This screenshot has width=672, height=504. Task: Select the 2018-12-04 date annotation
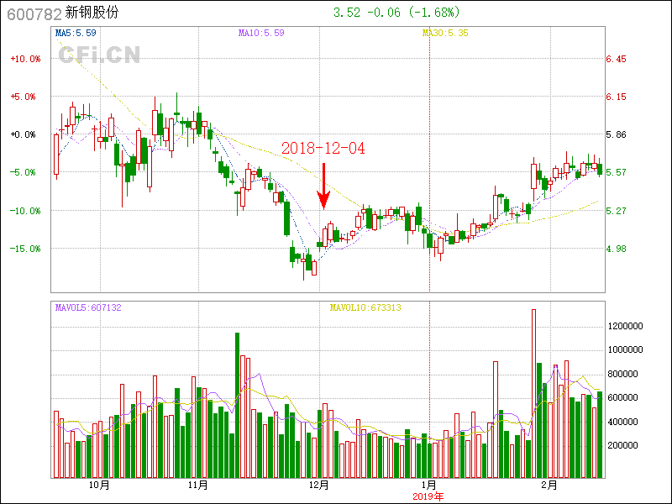pos(323,148)
